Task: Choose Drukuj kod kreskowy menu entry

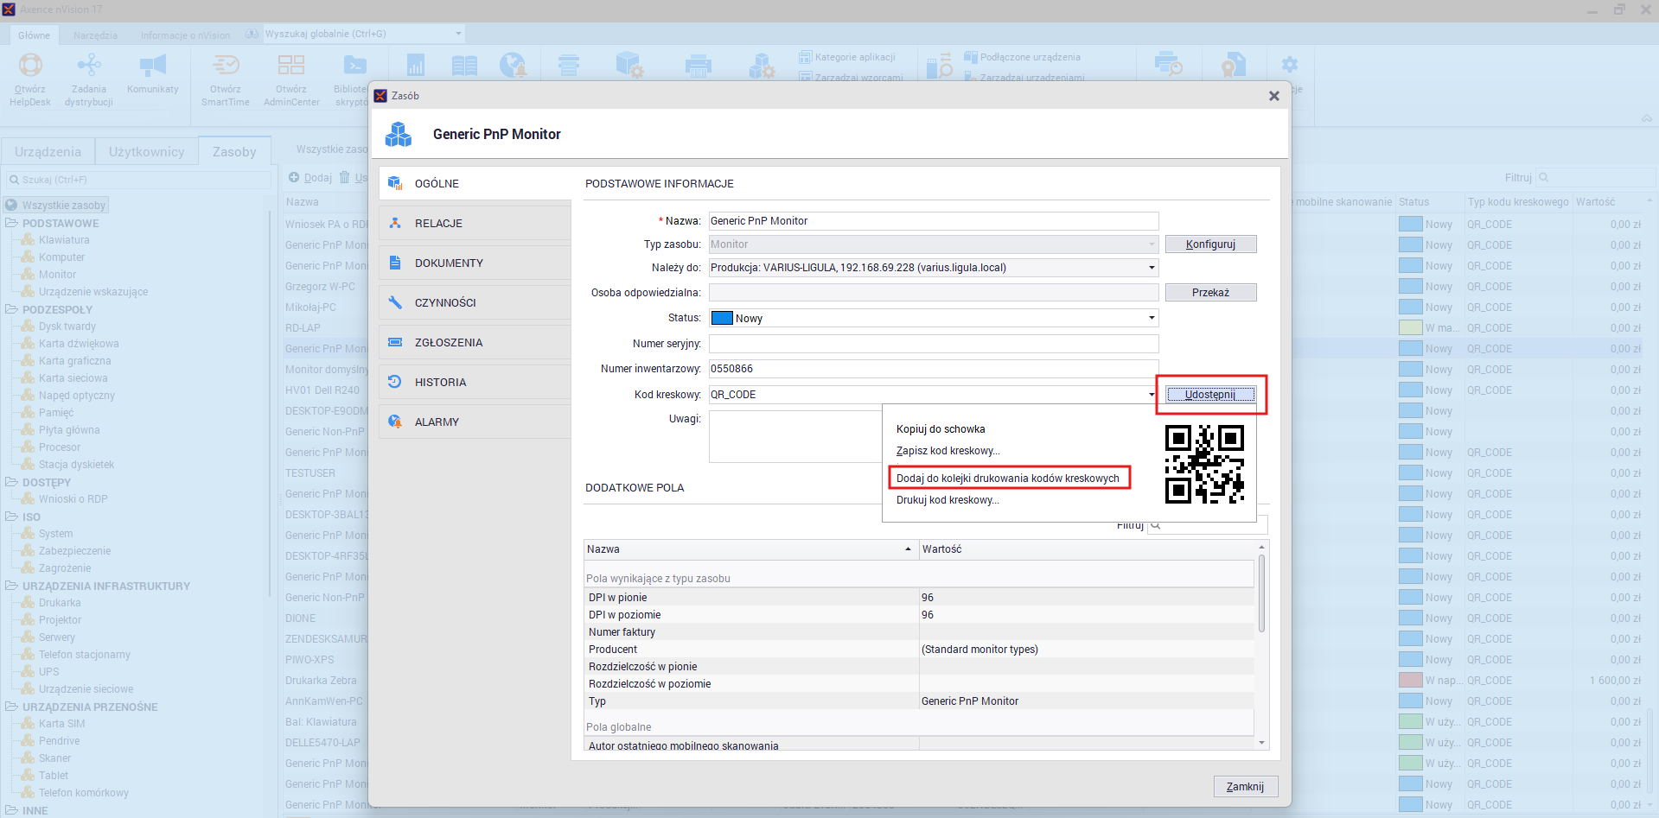Action: [948, 500]
